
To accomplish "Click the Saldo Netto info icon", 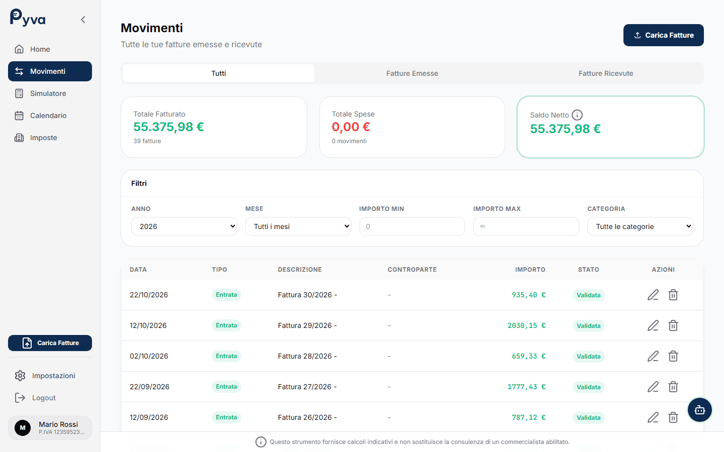I will [577, 115].
